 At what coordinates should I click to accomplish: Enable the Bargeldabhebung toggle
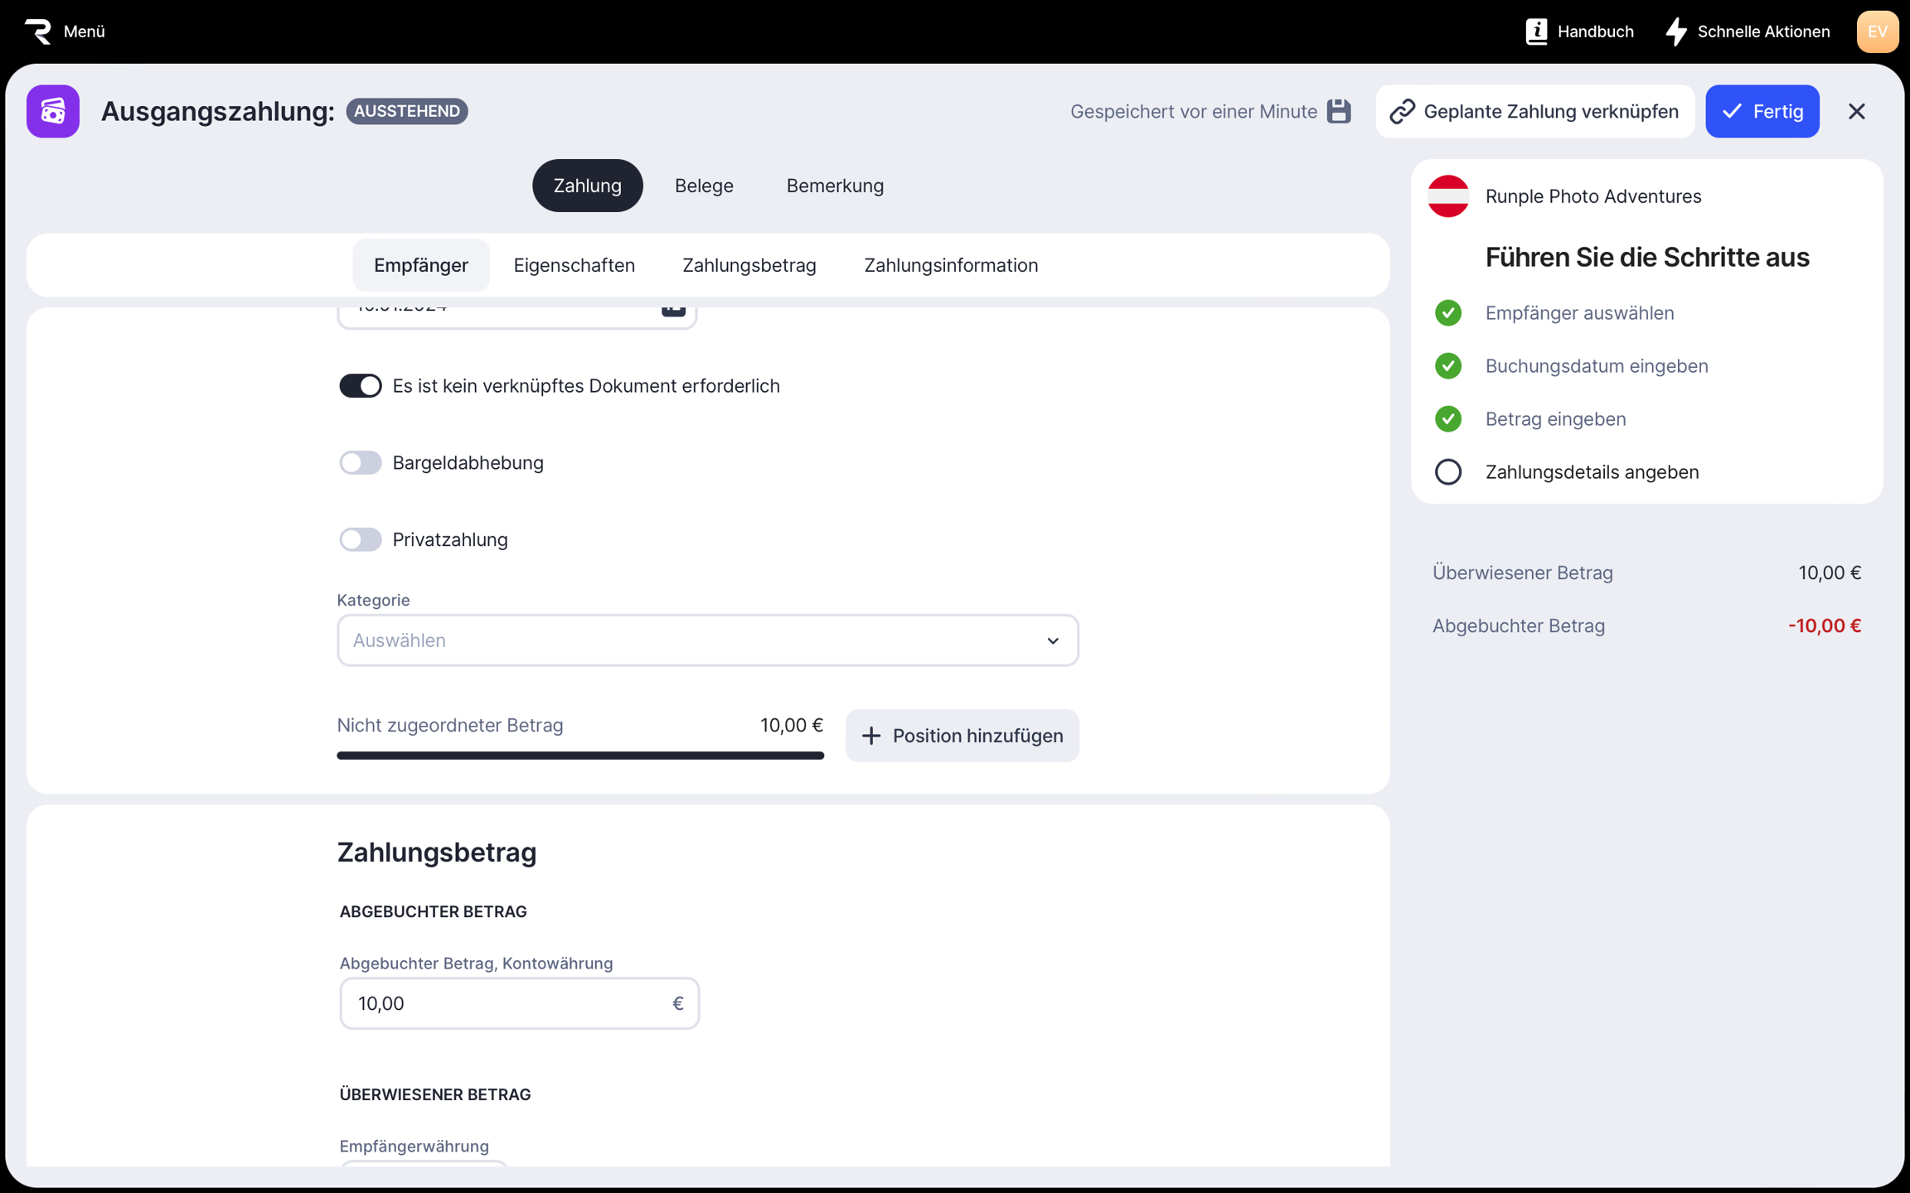click(361, 463)
